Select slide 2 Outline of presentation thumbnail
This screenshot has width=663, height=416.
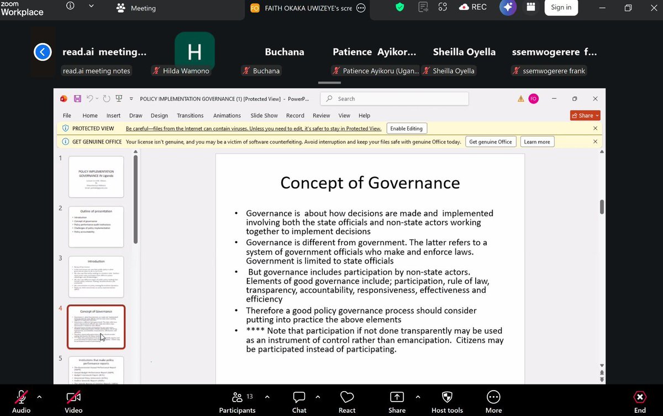click(96, 227)
